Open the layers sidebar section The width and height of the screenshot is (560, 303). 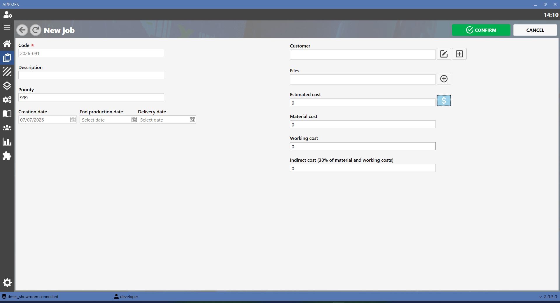click(7, 86)
